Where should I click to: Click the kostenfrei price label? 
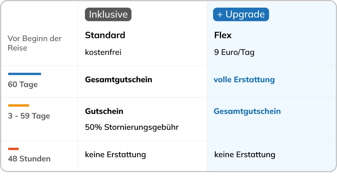coord(103,52)
